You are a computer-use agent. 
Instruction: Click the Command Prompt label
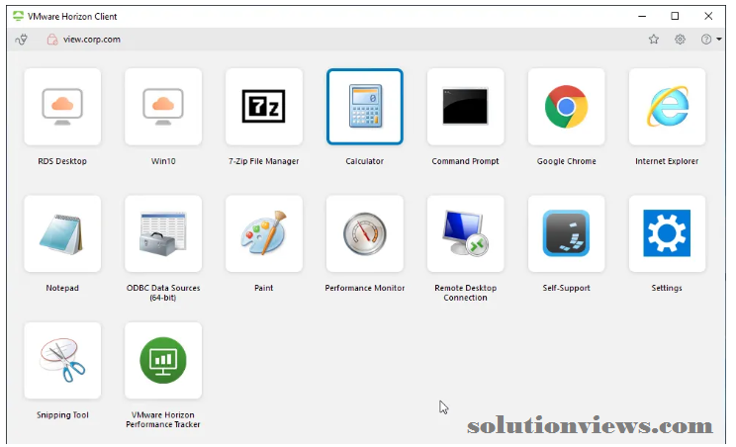466,161
